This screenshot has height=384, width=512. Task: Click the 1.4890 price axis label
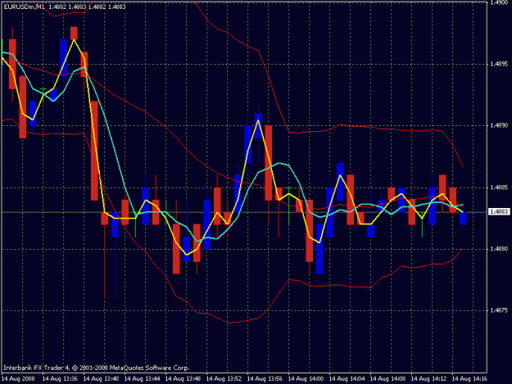(x=499, y=125)
